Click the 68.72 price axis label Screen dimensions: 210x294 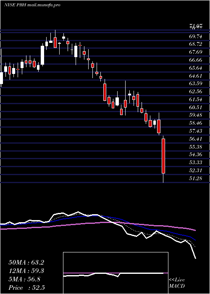tap(196, 44)
